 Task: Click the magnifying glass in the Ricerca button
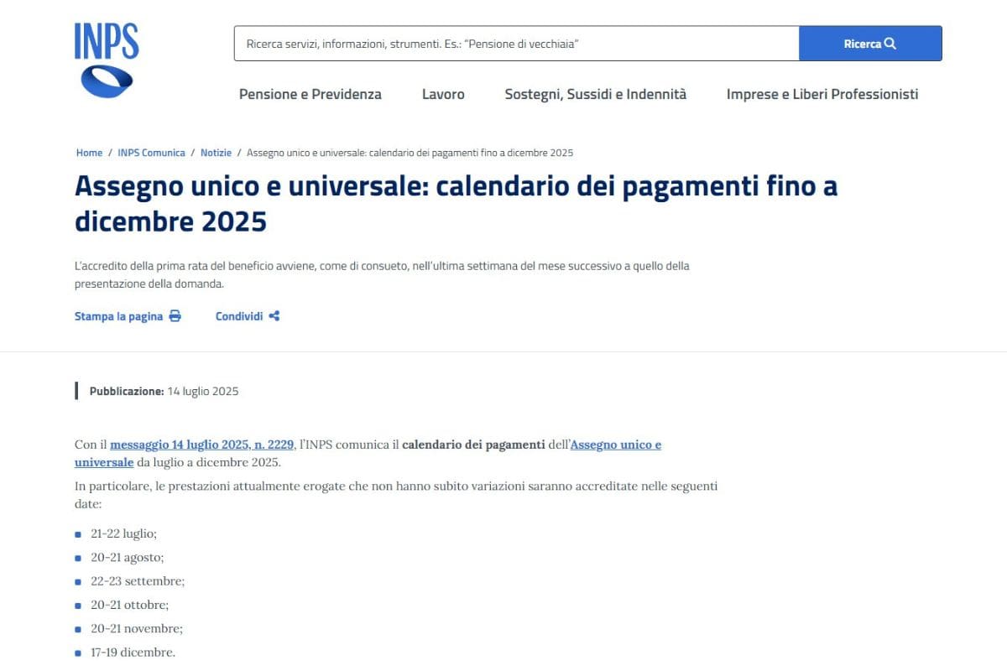pyautogui.click(x=891, y=43)
